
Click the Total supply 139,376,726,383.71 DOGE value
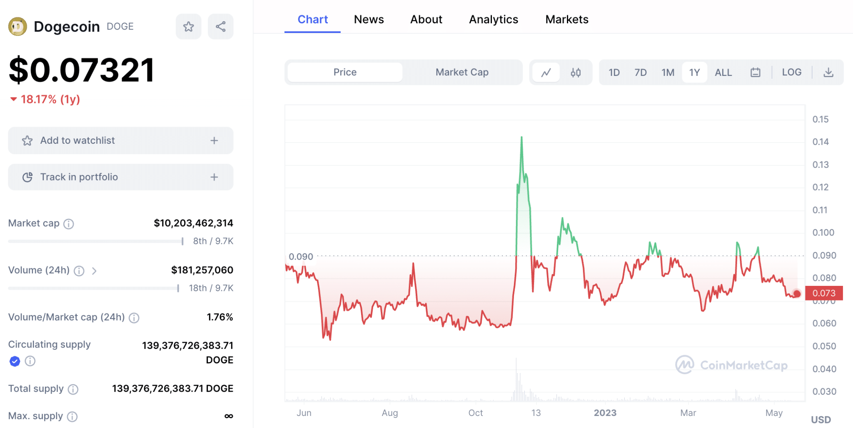coord(172,389)
